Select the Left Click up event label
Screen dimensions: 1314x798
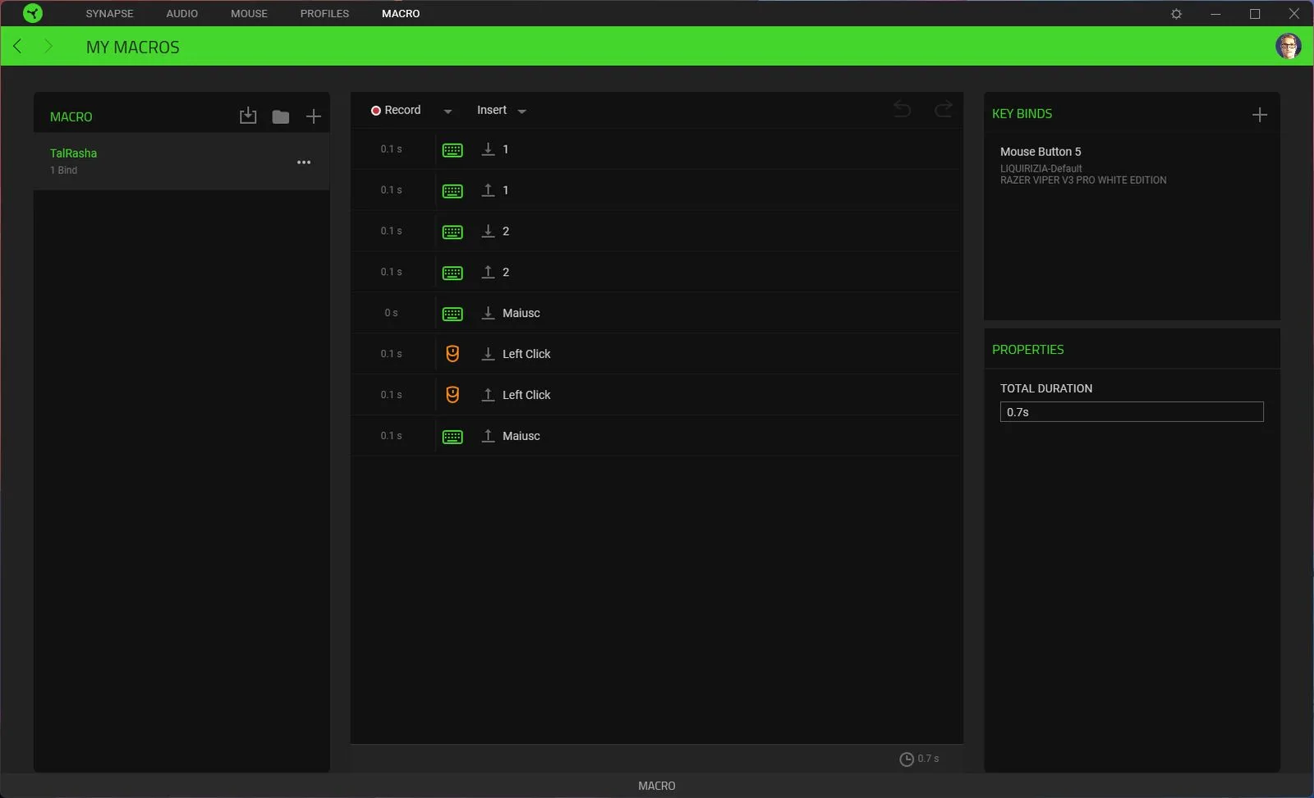(526, 395)
